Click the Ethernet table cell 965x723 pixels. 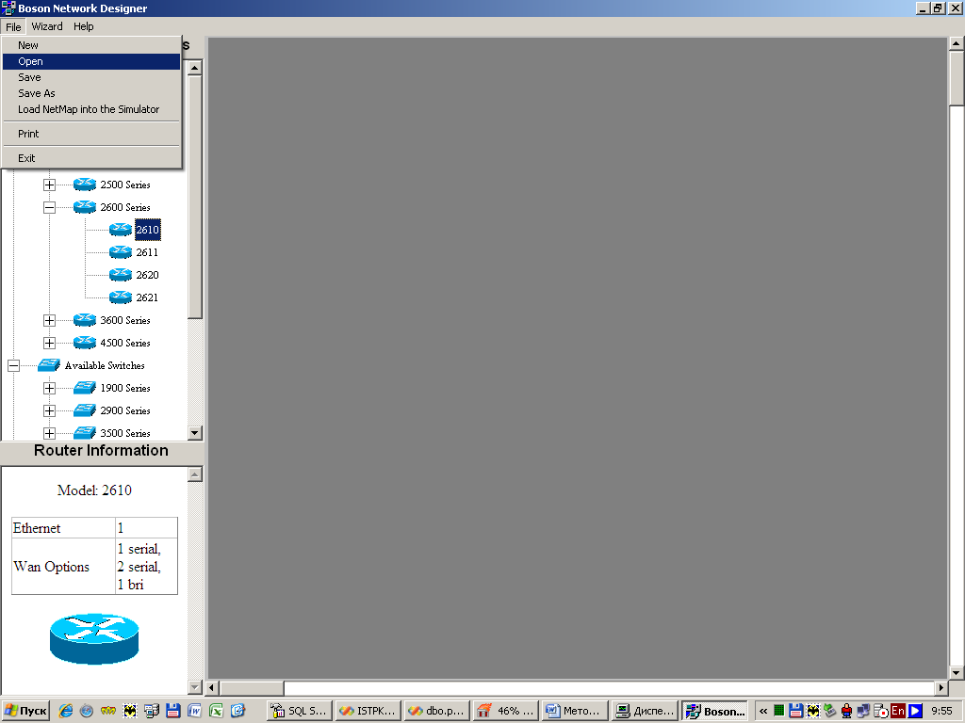(63, 528)
